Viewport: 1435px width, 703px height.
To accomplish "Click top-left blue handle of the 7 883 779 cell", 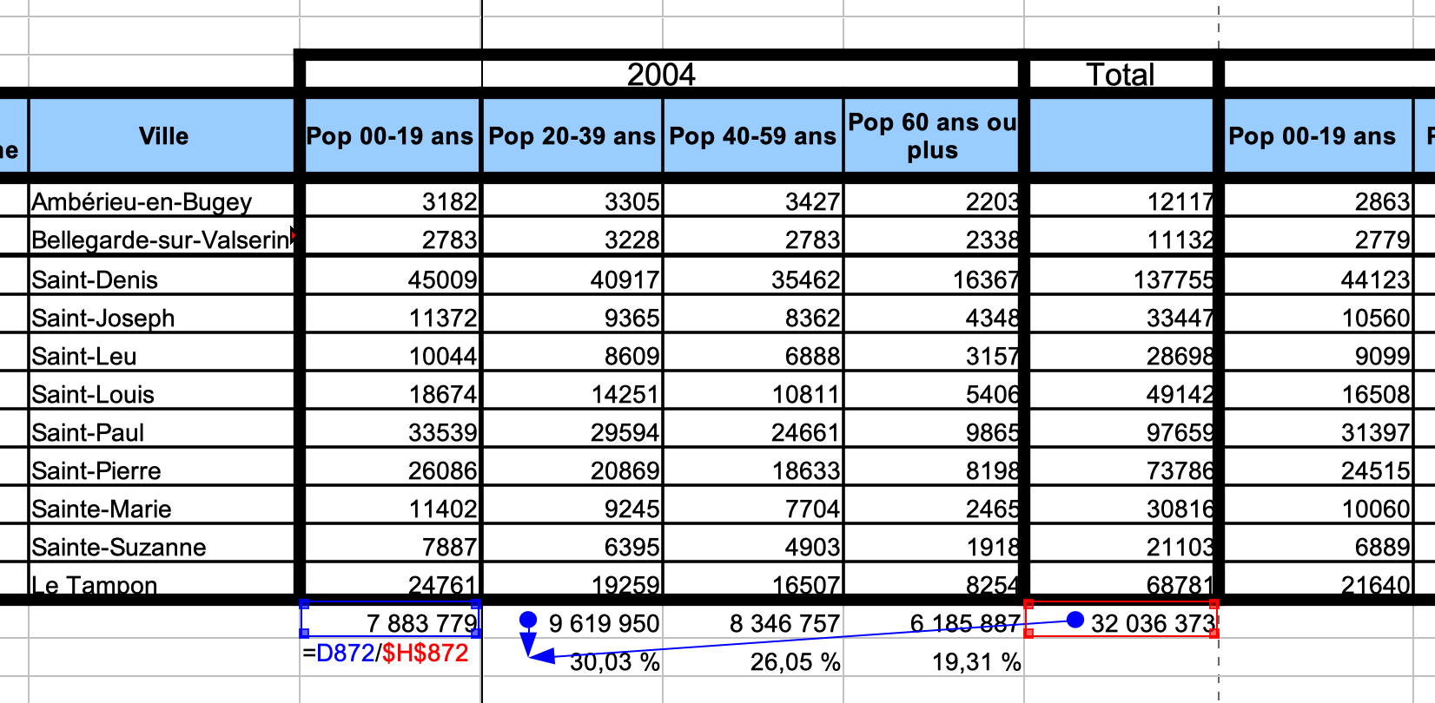I will coord(303,603).
